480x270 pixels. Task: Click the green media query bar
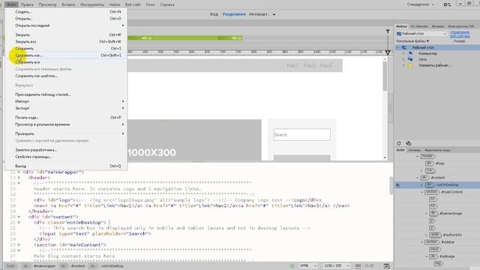185,38
